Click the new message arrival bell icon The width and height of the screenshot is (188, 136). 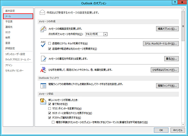coord(43,101)
